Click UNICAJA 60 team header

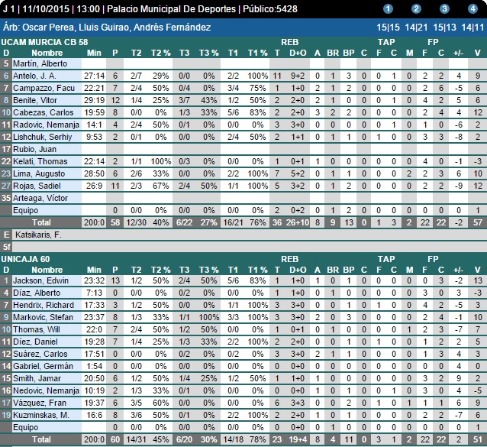pyautogui.click(x=25, y=259)
